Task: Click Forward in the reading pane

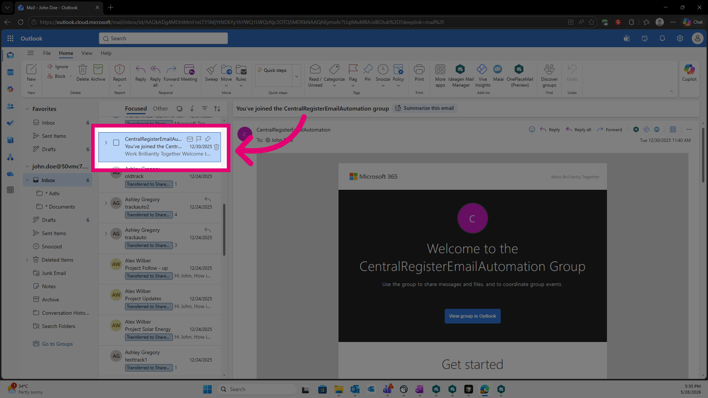Action: [609, 130]
